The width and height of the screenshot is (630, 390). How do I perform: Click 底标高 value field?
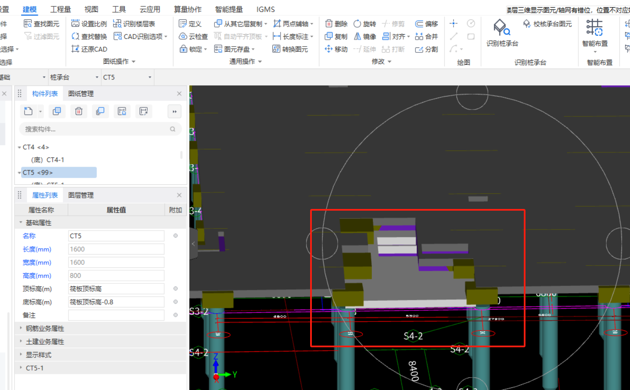[116, 302]
